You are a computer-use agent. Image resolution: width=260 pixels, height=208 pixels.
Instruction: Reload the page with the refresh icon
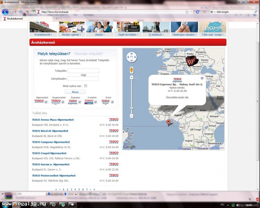[x=198, y=12]
